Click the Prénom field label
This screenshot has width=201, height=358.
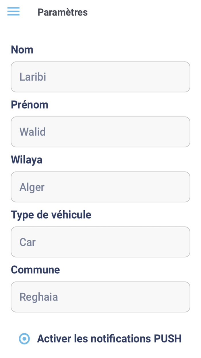point(30,105)
